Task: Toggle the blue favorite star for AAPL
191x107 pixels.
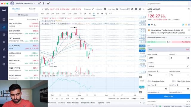Action: click(149, 25)
